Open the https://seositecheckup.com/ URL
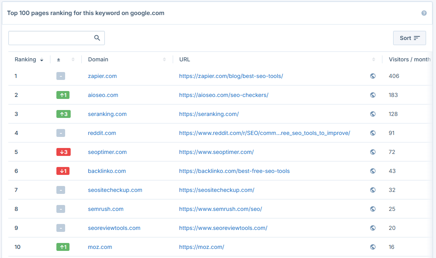436x258 pixels. pos(216,190)
